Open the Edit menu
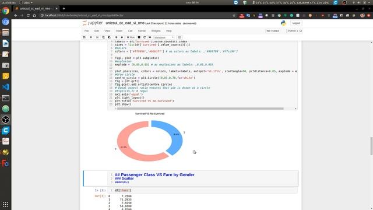 click(97, 31)
